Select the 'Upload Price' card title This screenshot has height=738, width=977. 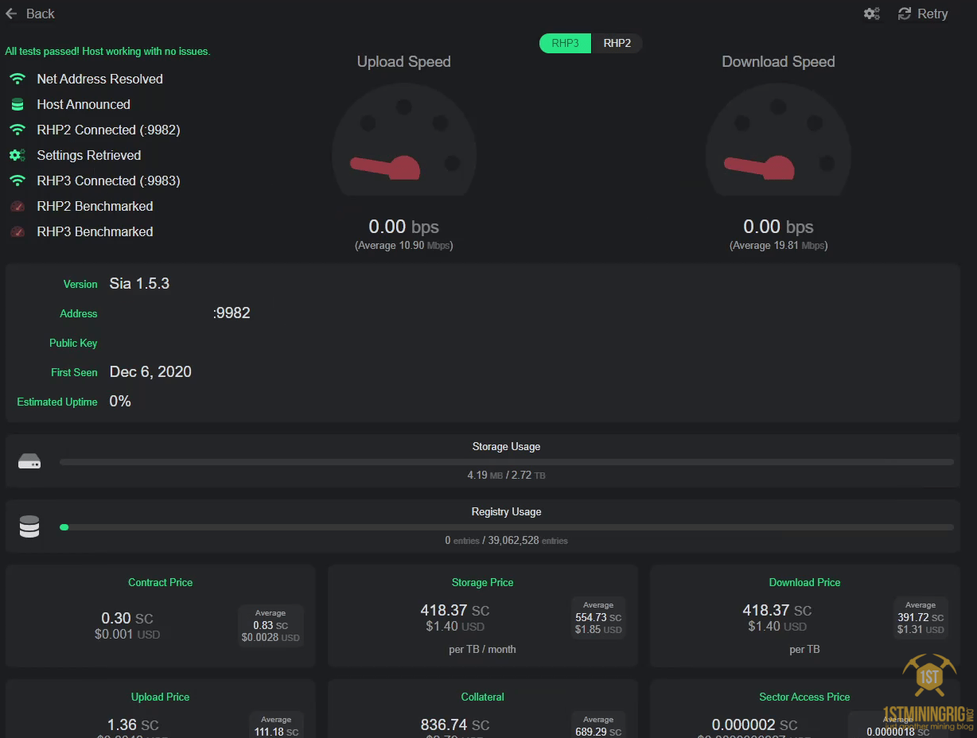pyautogui.click(x=161, y=697)
